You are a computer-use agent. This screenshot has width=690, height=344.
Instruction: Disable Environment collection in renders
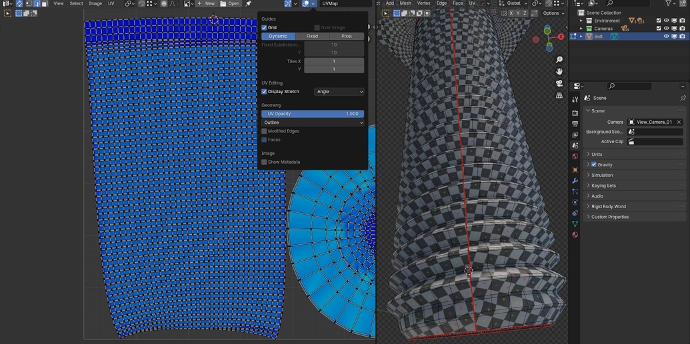[683, 21]
